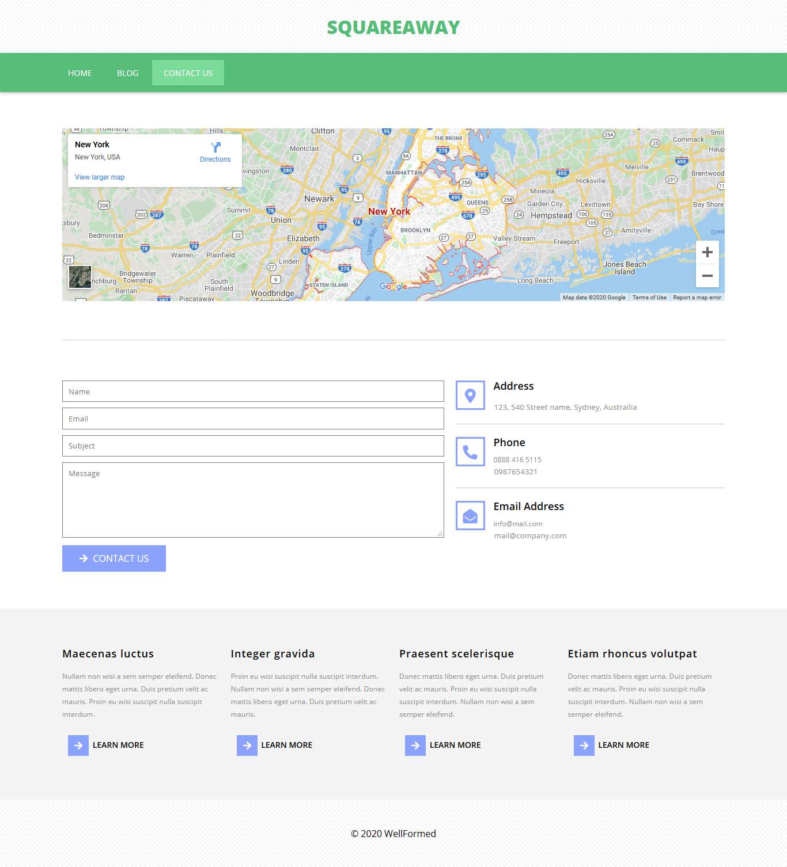
Task: Click the © 2020 WellFormed footer text
Action: (393, 834)
